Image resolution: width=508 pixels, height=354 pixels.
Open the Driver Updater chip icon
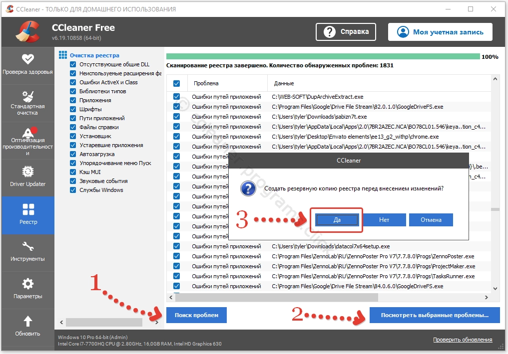pyautogui.click(x=28, y=172)
